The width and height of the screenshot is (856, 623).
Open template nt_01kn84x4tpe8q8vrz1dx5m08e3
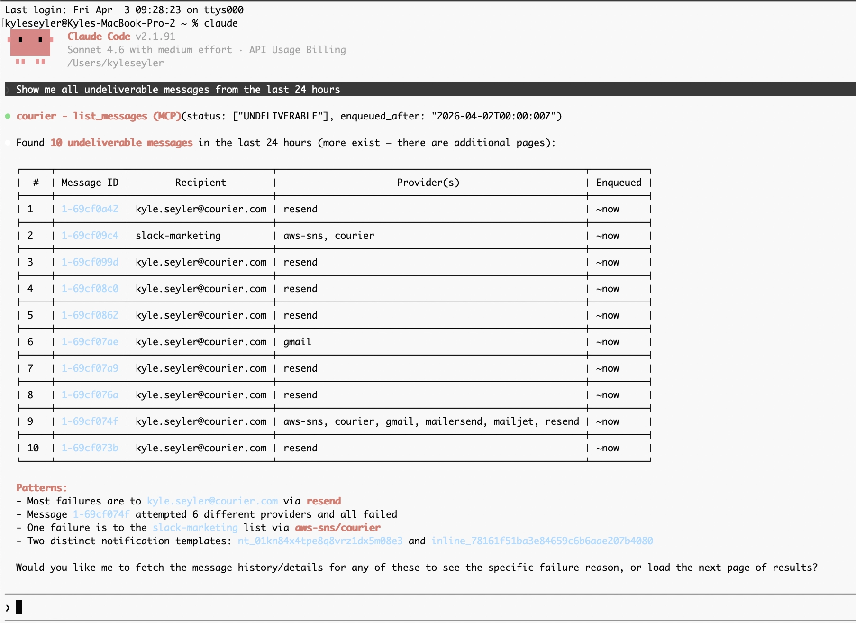coord(319,541)
